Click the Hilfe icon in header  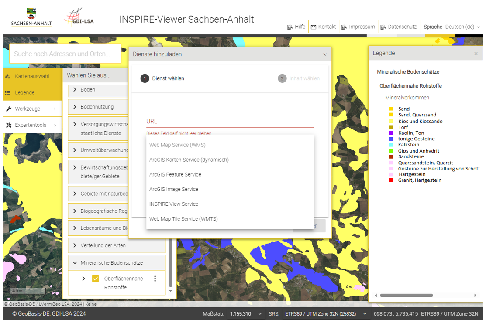click(x=290, y=27)
